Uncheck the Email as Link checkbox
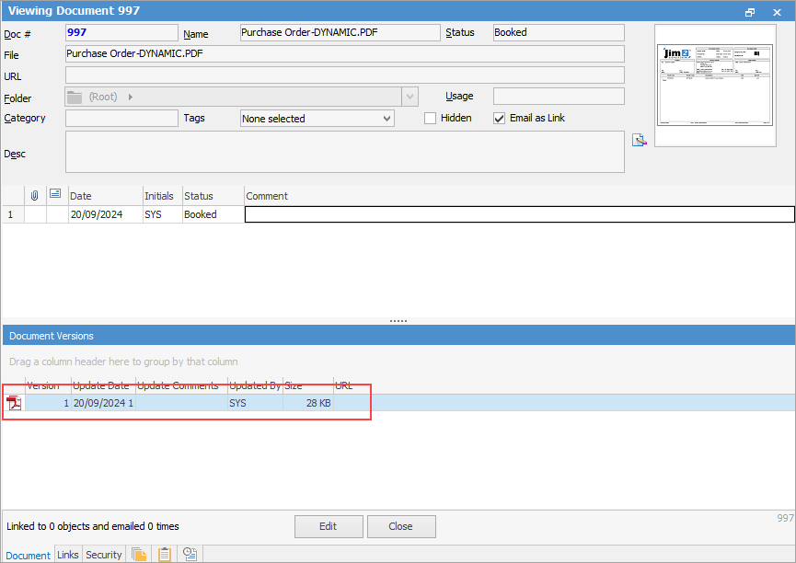The width and height of the screenshot is (796, 563). (x=499, y=119)
